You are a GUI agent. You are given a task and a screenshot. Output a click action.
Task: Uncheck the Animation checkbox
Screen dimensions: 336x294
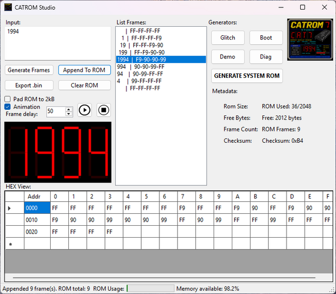tap(7, 106)
